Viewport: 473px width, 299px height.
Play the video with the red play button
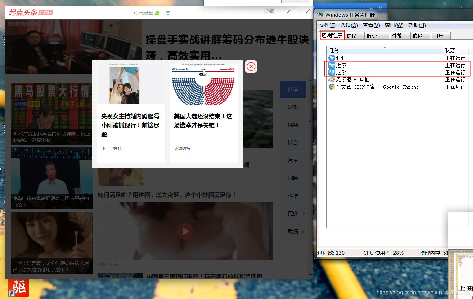[x=185, y=231]
